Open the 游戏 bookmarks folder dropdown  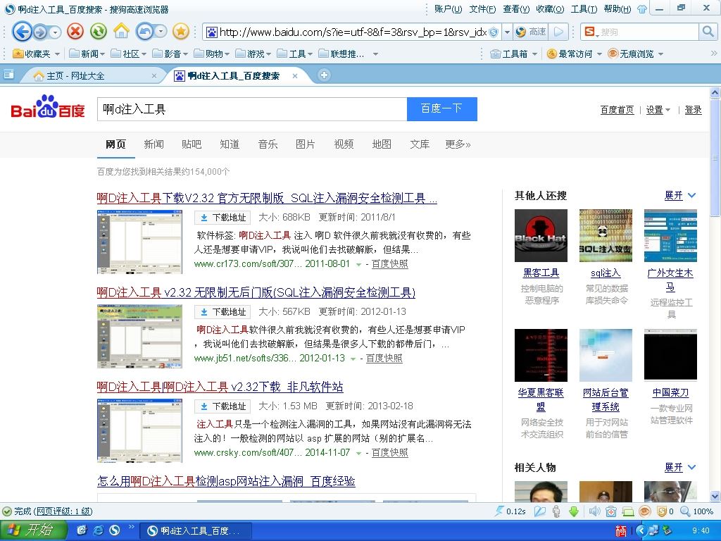pos(253,54)
